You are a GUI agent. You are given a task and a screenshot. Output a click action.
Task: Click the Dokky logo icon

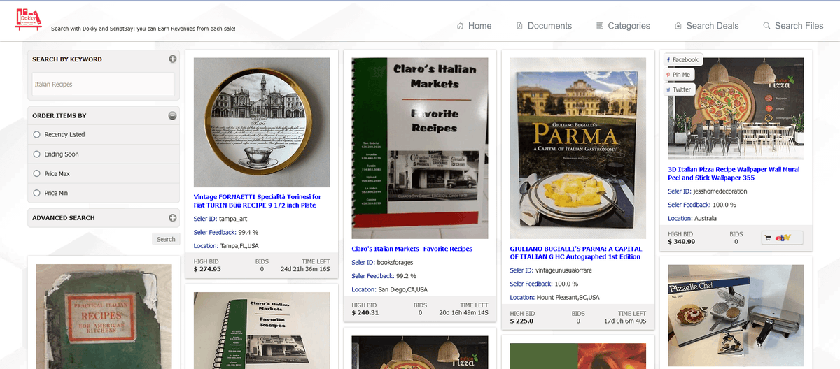click(x=28, y=19)
